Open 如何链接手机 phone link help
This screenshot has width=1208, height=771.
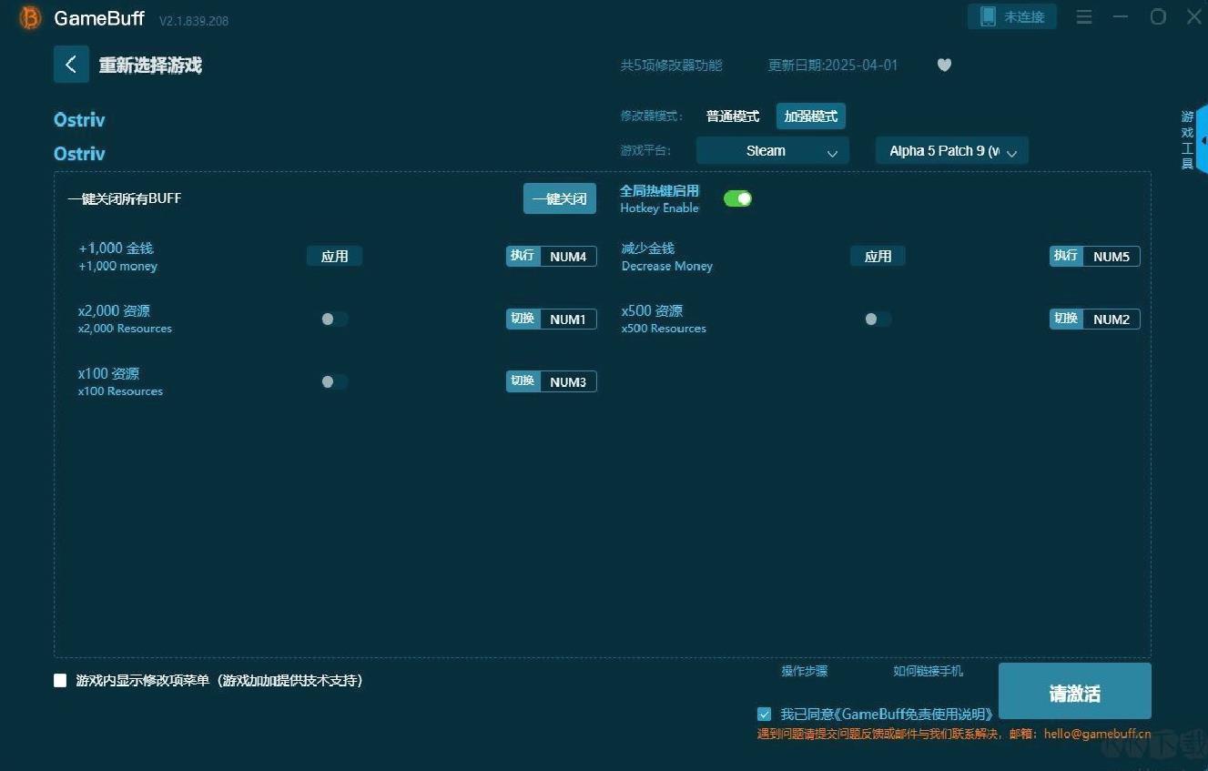(x=928, y=671)
